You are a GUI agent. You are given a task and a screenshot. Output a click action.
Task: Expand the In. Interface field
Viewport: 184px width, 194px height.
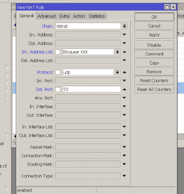pyautogui.click(x=124, y=106)
